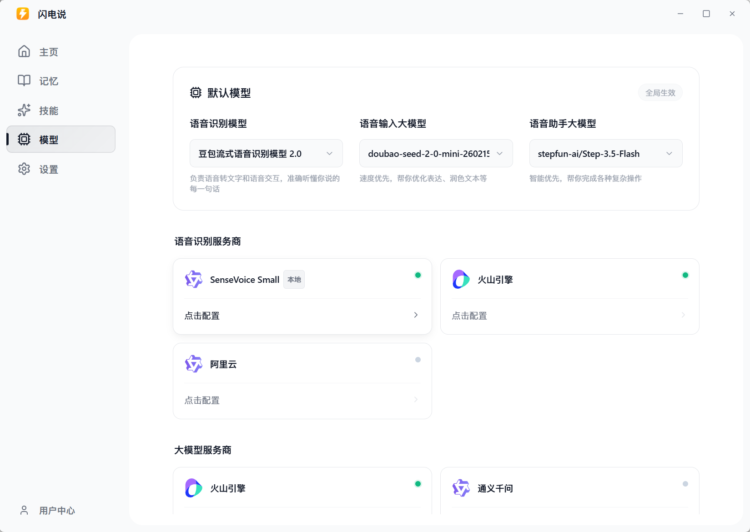Click the 通义千问 card title

pos(495,488)
